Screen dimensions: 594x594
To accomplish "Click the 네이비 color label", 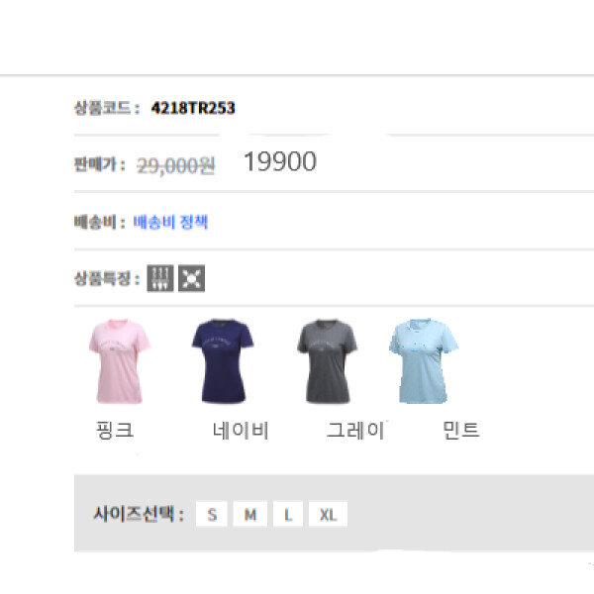I will pos(241,430).
